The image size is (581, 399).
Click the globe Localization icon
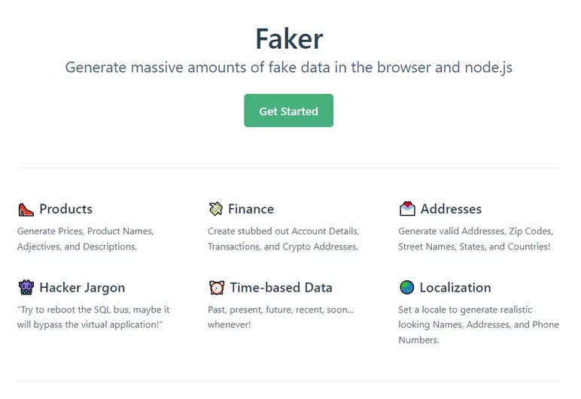click(x=407, y=288)
